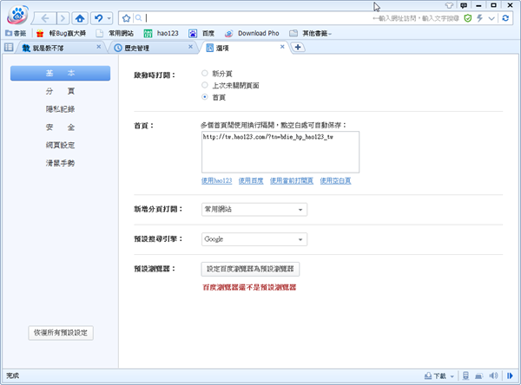This screenshot has height=385, width=521.
Task: Click the back navigation arrow
Action: [x=43, y=17]
